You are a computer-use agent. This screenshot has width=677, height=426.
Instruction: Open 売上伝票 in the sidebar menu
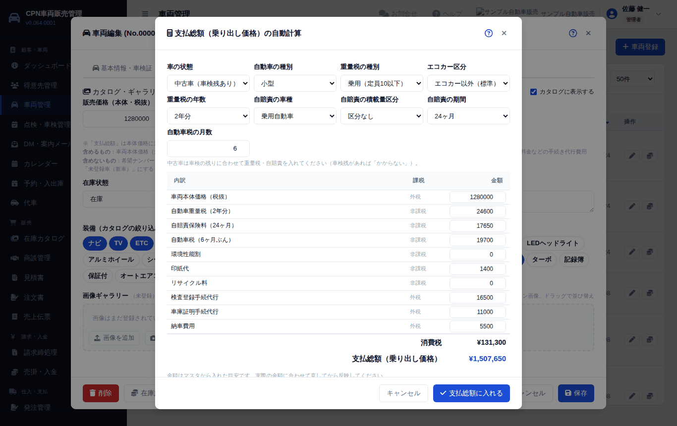(37, 317)
